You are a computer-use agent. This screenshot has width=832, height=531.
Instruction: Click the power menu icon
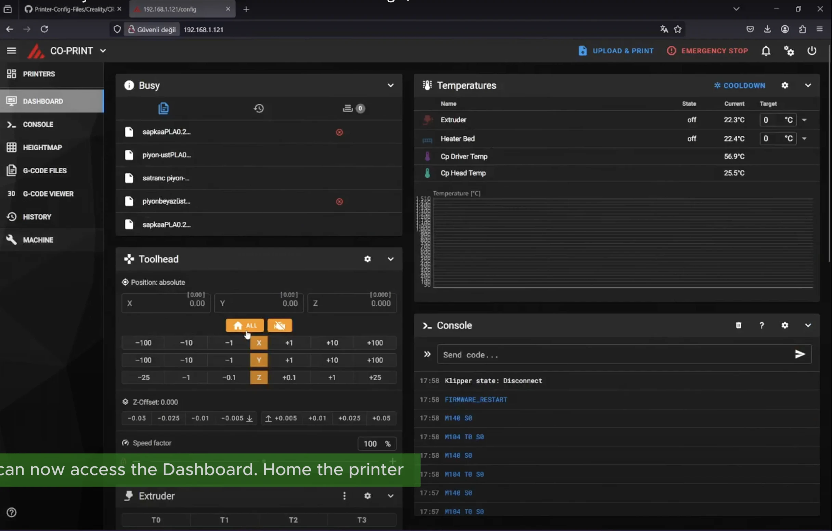[811, 51]
